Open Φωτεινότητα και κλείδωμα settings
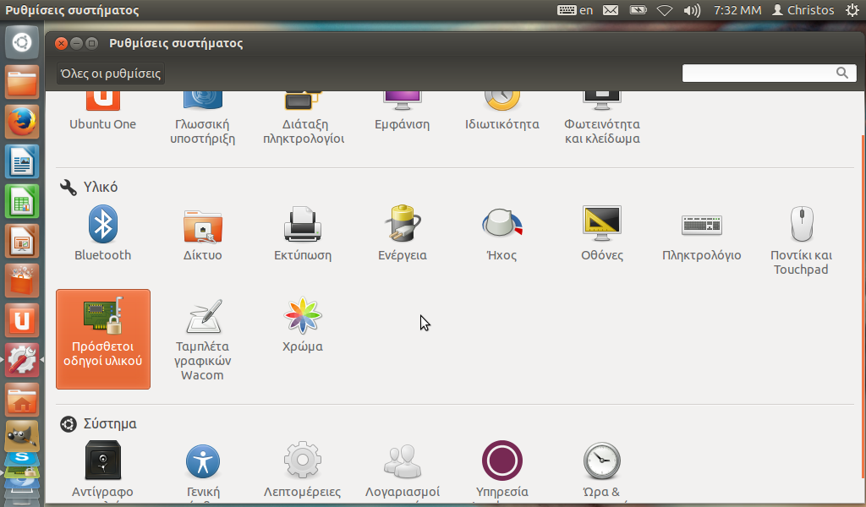Screen dimensions: 866x507 [x=602, y=118]
